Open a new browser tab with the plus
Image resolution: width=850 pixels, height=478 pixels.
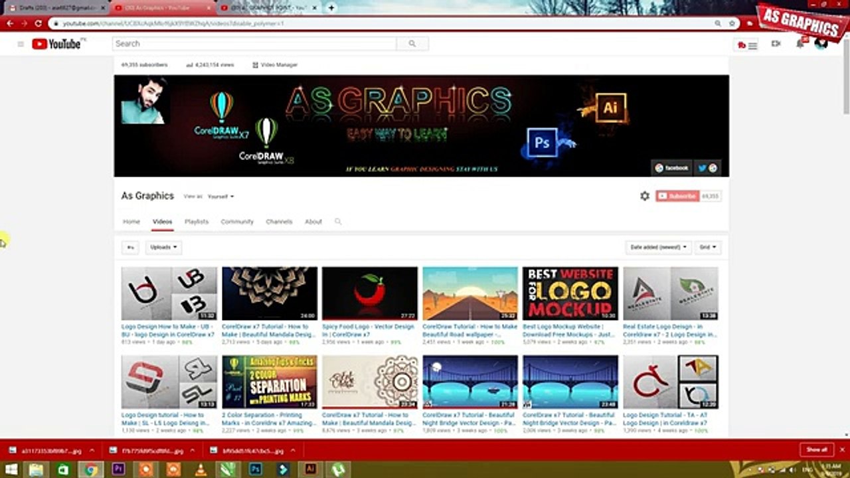pos(331,8)
